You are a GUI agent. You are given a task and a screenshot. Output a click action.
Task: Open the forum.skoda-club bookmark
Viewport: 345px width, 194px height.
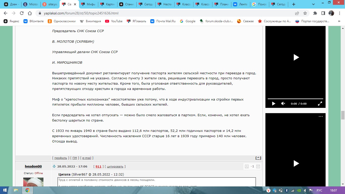pos(216,21)
